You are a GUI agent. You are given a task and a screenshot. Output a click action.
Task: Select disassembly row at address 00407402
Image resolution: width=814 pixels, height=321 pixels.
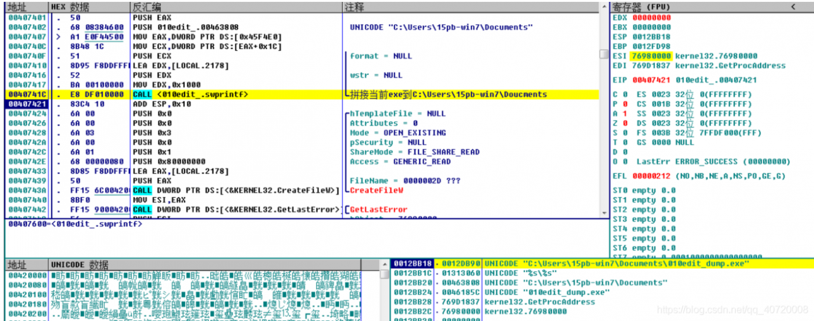302,27
